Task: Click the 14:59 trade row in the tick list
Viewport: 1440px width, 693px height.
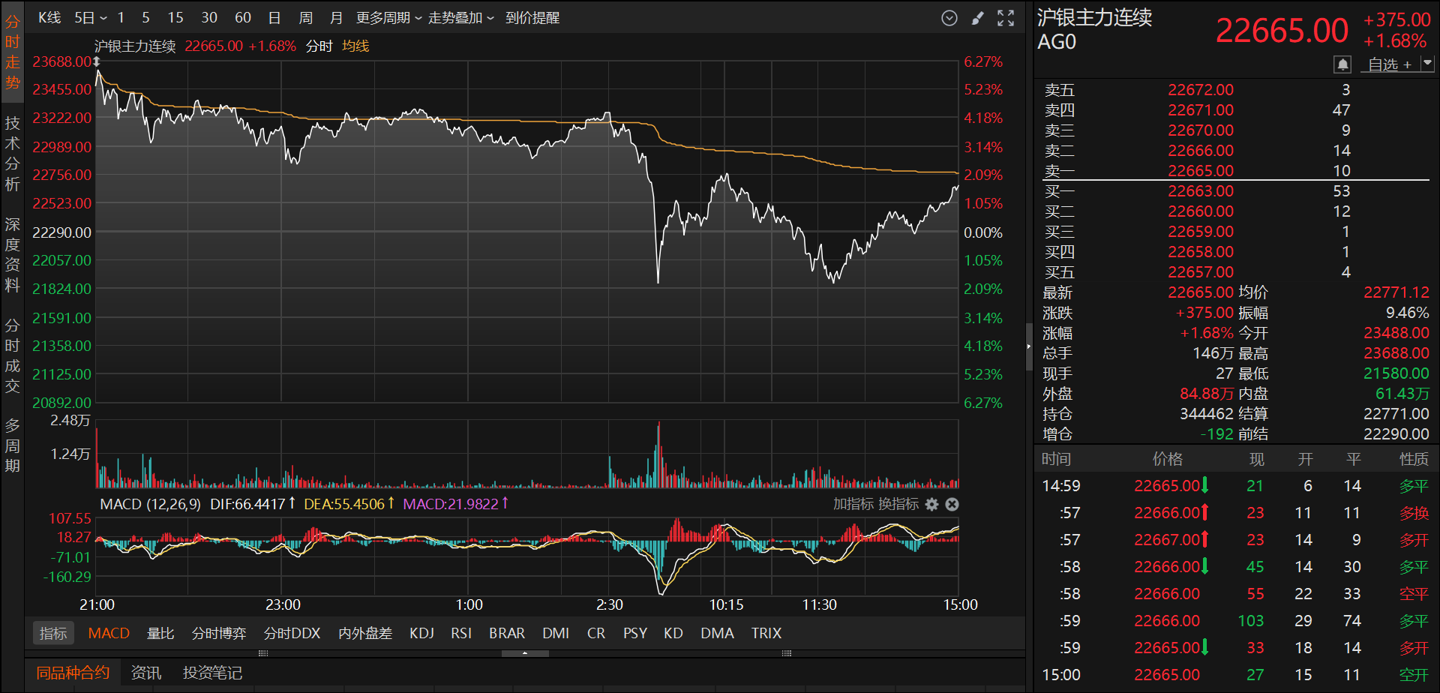Action: point(1235,486)
